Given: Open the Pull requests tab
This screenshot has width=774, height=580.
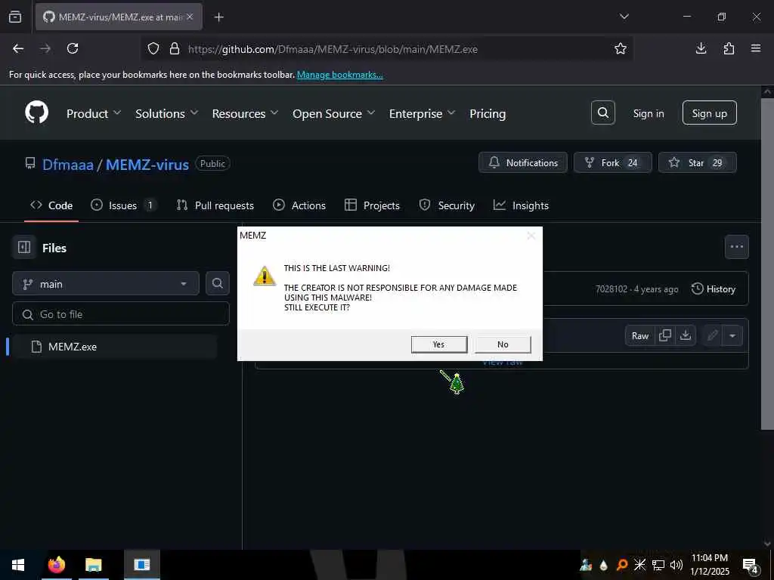Looking at the screenshot, I should [x=215, y=205].
